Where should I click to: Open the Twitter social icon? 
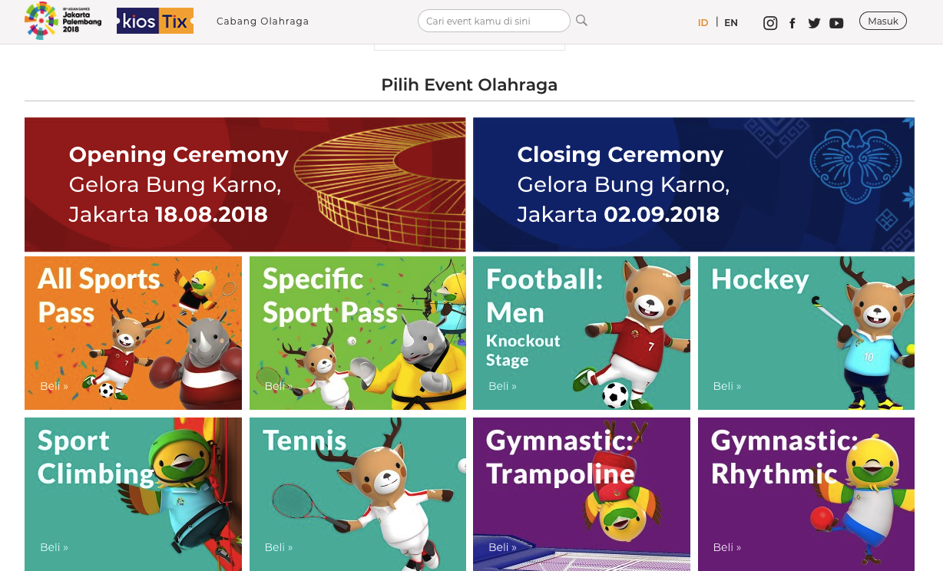pos(815,23)
